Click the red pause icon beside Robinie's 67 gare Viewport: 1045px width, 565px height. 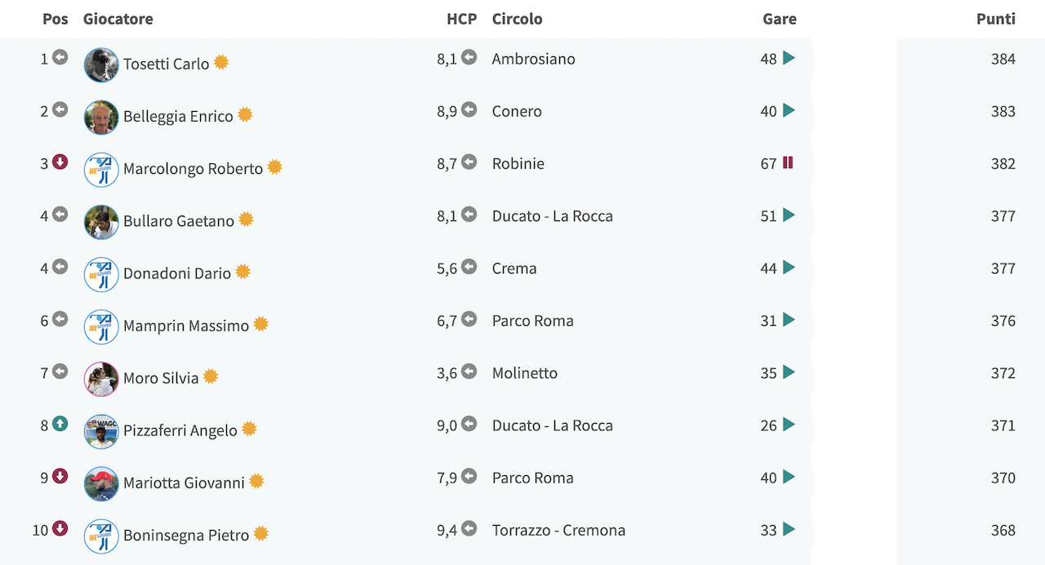788,162
